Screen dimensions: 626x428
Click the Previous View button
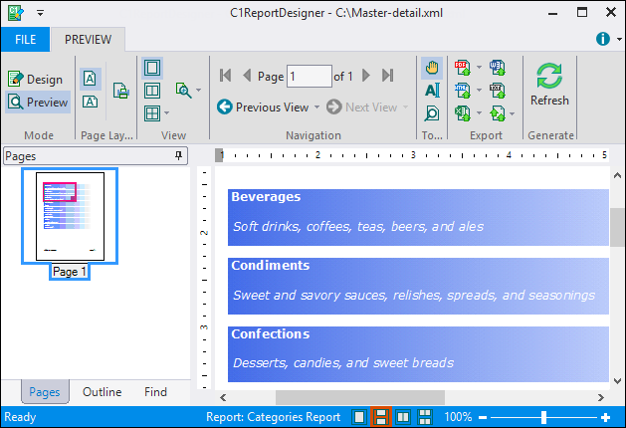(263, 107)
